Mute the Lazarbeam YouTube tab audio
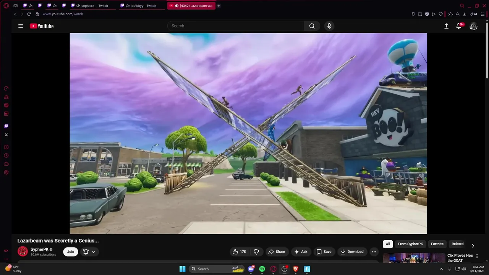This screenshot has width=489, height=275. pyautogui.click(x=177, y=6)
